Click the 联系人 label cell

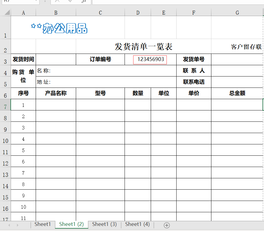tap(194, 71)
